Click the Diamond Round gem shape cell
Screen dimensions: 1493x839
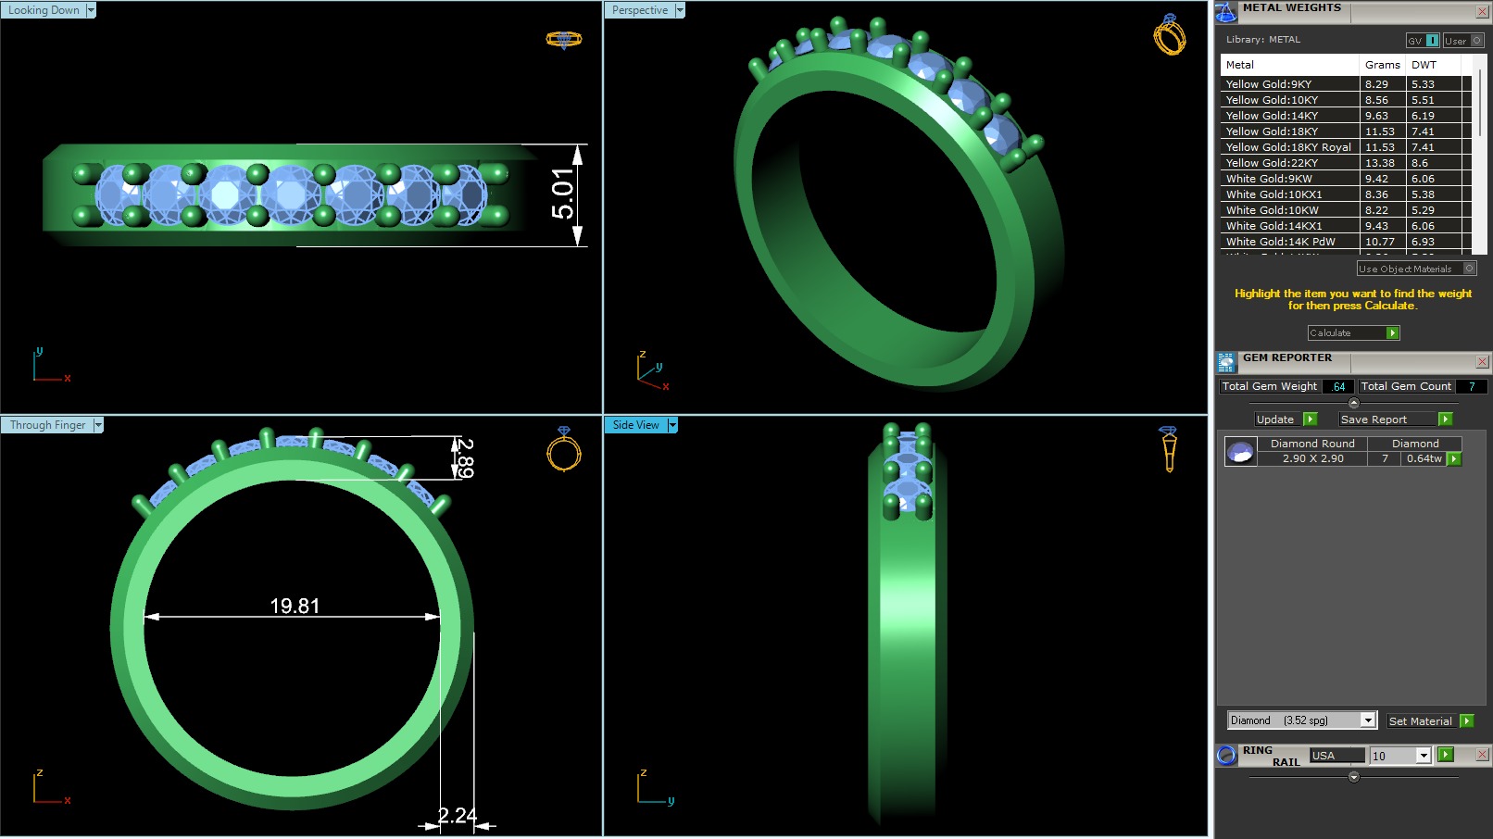click(1312, 445)
